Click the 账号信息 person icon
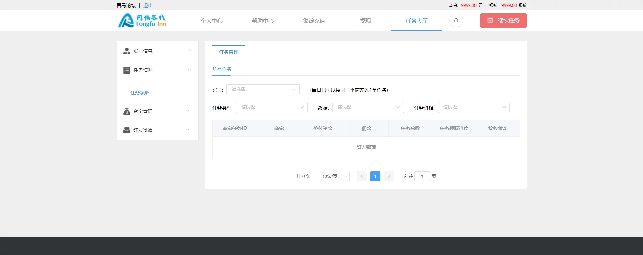The width and height of the screenshot is (643, 255). (x=126, y=51)
